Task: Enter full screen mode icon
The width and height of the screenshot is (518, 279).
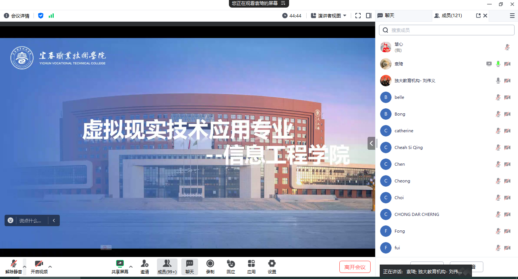Action: tap(358, 16)
